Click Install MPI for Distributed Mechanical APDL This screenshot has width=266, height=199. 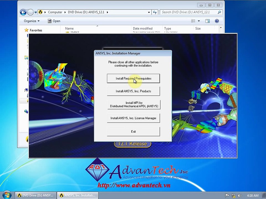pyautogui.click(x=134, y=104)
